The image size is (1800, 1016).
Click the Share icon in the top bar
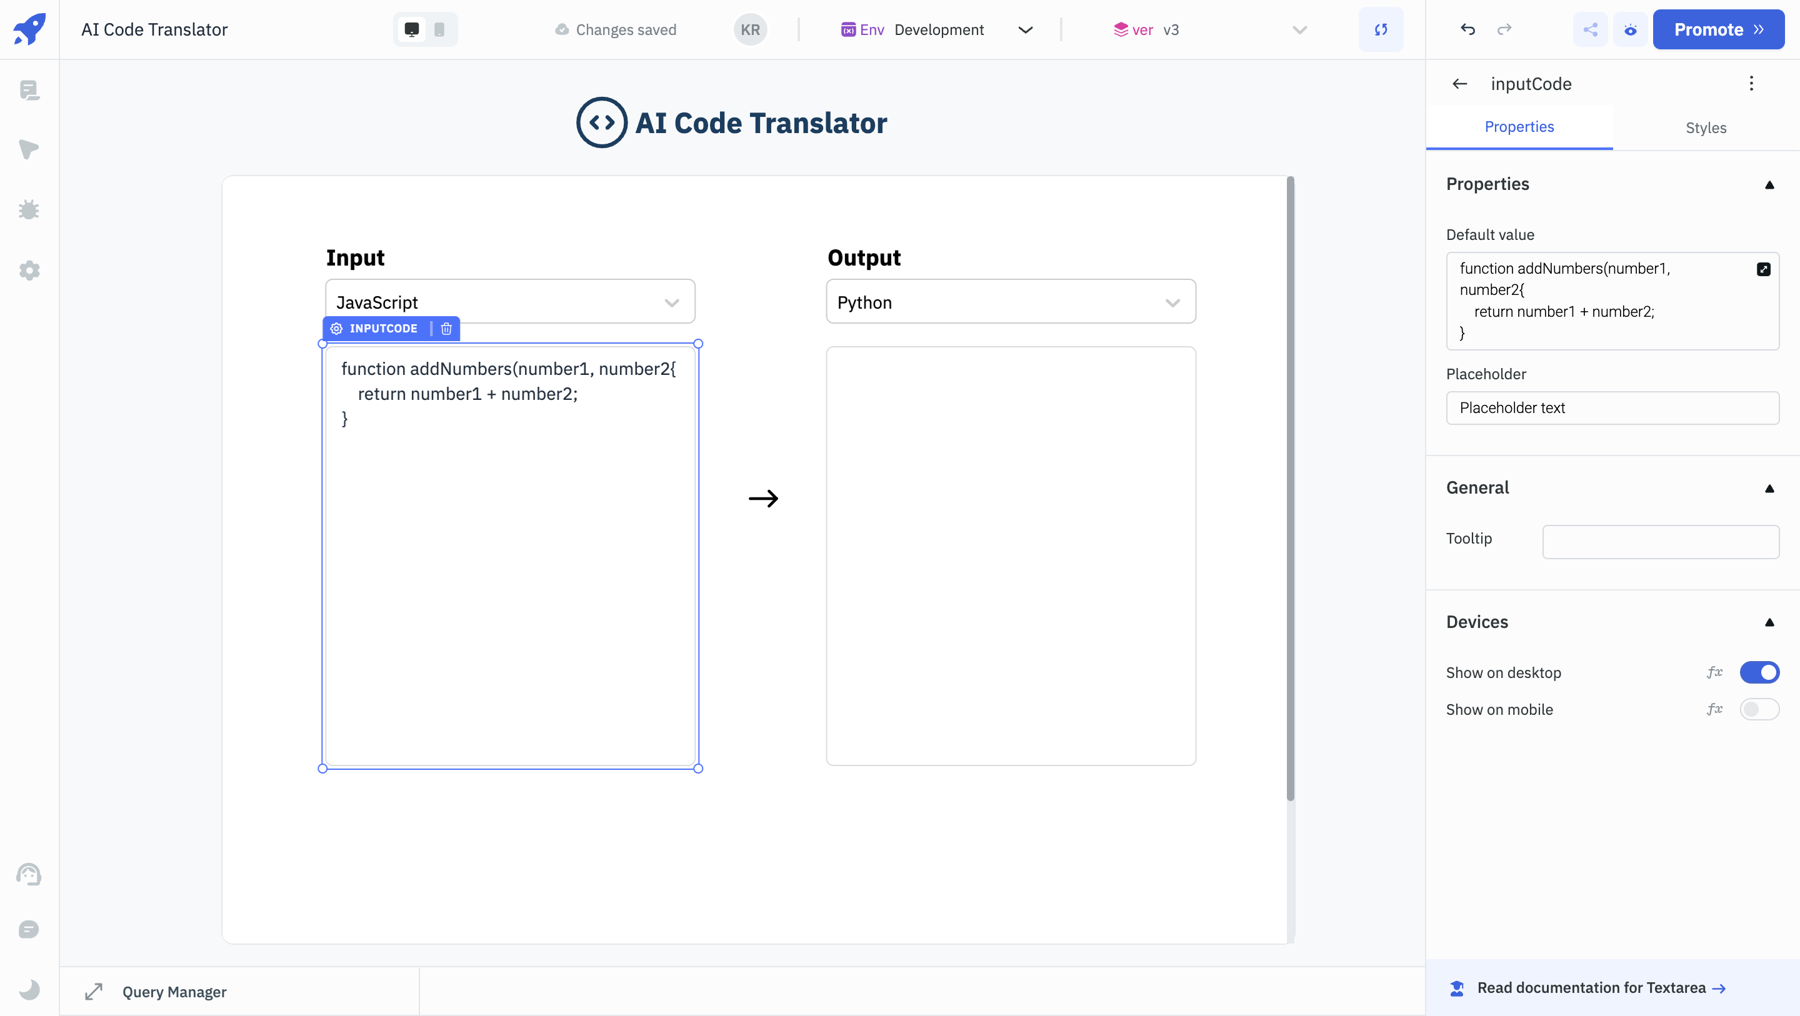point(1591,29)
